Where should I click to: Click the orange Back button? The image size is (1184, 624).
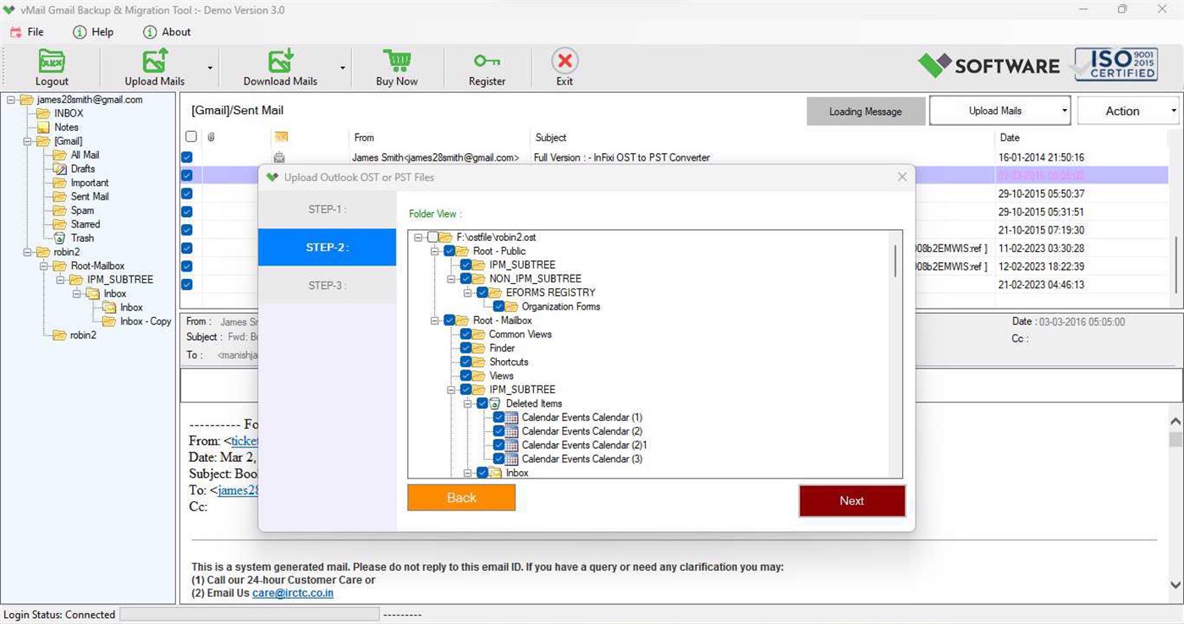461,498
